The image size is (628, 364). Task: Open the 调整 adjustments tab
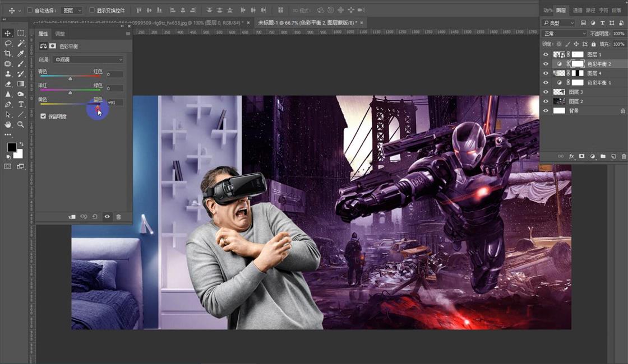[61, 34]
